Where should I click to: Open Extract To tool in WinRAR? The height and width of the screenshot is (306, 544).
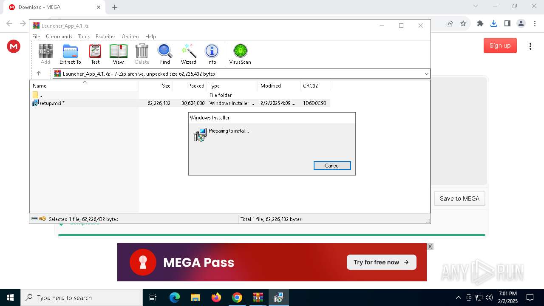(x=70, y=54)
